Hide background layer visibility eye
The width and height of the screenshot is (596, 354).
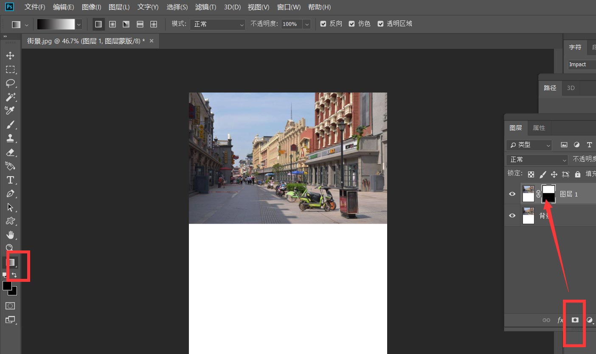(x=512, y=216)
